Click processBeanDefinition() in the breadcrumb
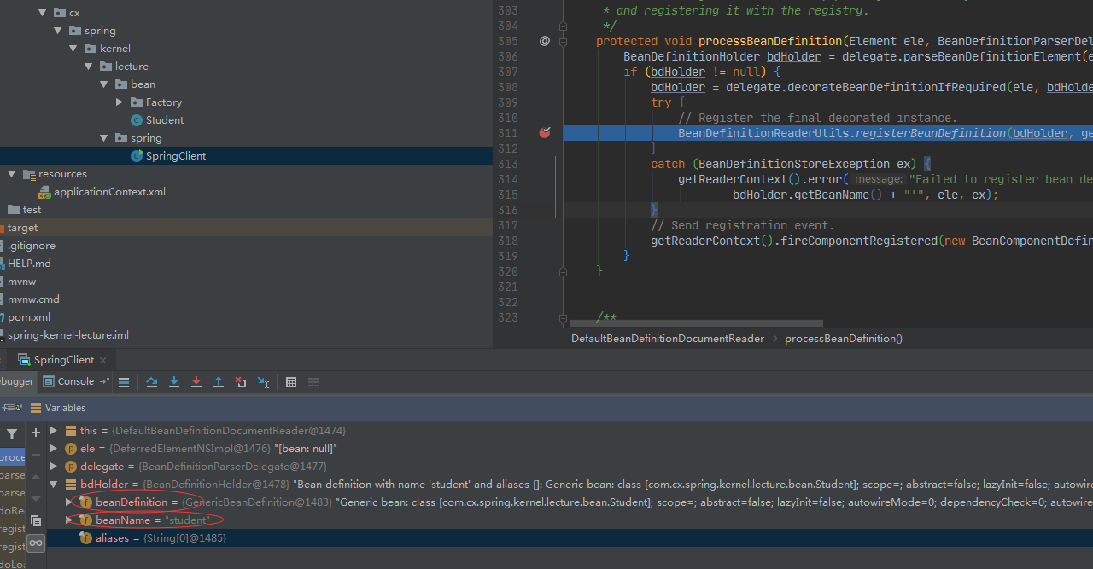The height and width of the screenshot is (569, 1093). (x=844, y=339)
